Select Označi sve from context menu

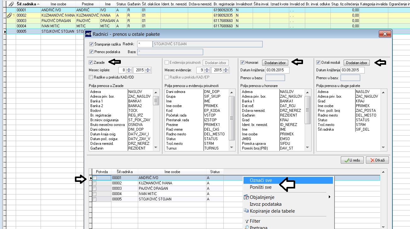tap(288, 180)
